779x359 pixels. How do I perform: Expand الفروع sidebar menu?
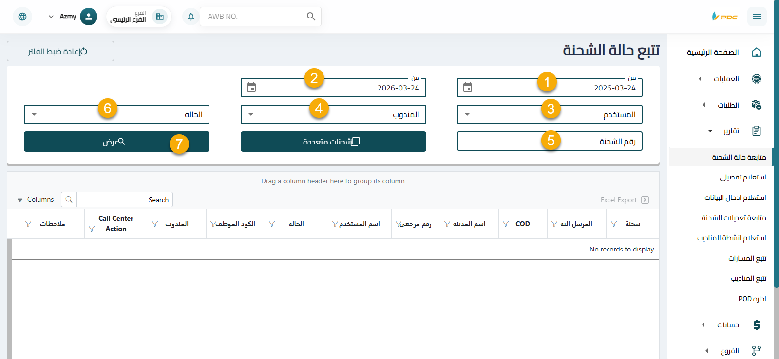[x=707, y=351]
